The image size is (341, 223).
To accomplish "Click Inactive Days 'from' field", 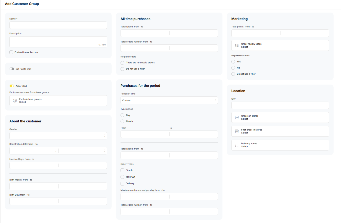I will coord(34,166).
